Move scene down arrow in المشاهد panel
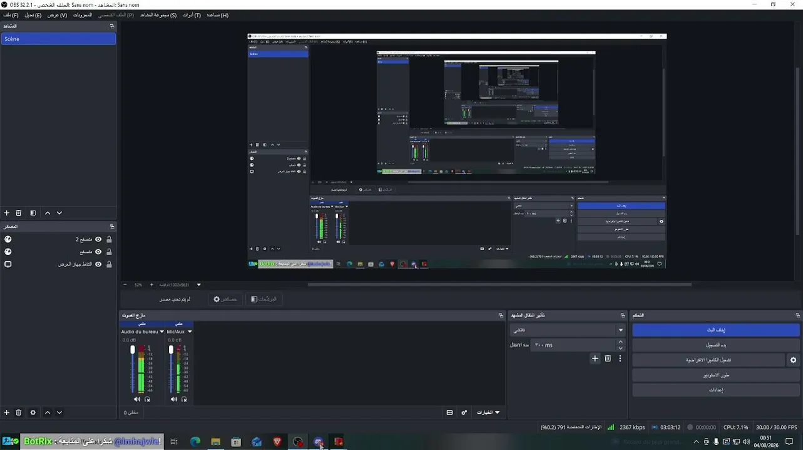The width and height of the screenshot is (803, 450). [59, 213]
